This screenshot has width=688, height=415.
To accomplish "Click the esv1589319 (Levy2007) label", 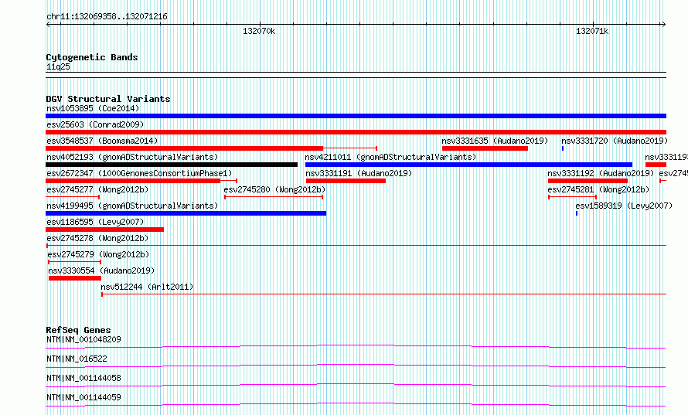I will [x=624, y=206].
